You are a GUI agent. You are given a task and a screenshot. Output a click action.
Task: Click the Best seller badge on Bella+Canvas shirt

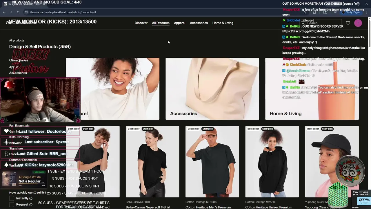click(x=134, y=129)
